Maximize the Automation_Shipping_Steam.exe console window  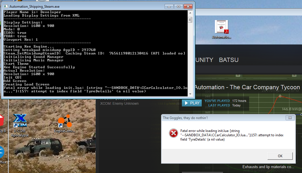pyautogui.click(x=178, y=7)
